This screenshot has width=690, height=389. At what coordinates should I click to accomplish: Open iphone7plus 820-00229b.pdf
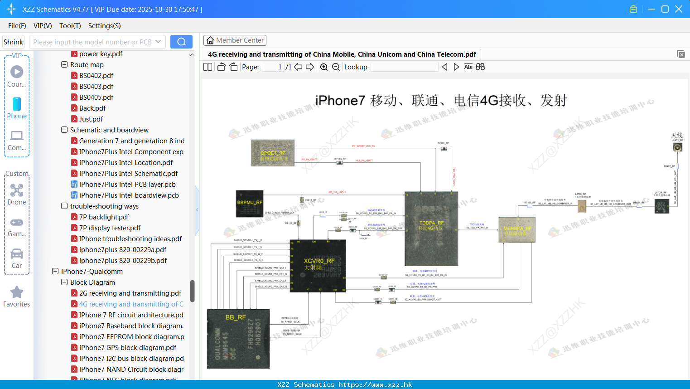(123, 260)
